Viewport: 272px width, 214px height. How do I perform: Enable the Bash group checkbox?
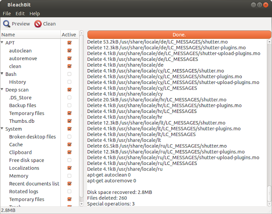pos(69,74)
